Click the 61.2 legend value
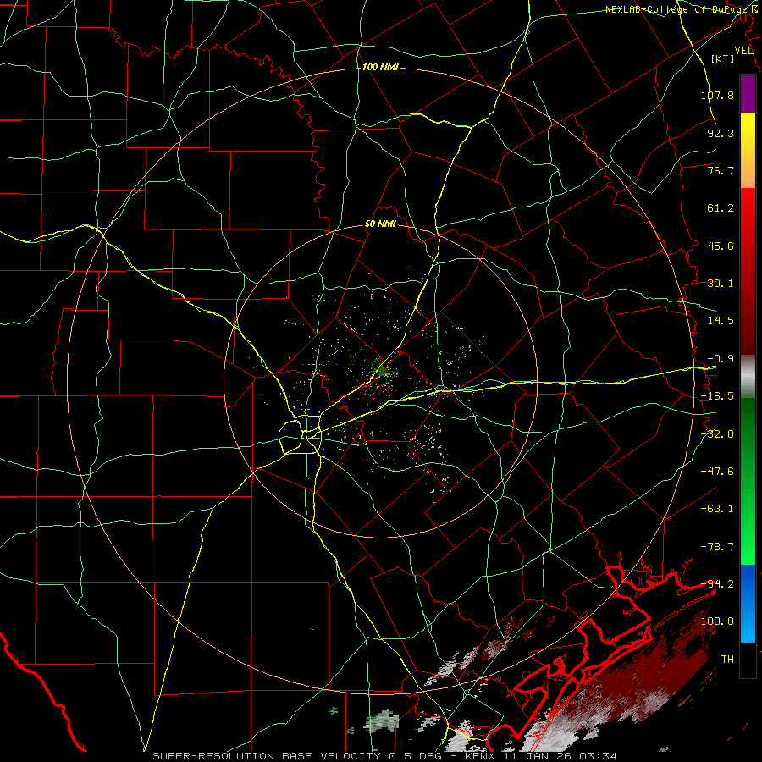This screenshot has width=762, height=762. point(721,208)
